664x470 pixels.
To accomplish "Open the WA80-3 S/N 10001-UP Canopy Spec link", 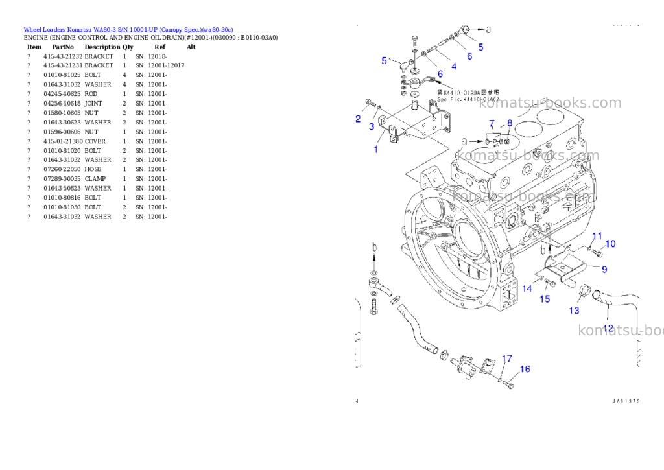I will click(163, 30).
